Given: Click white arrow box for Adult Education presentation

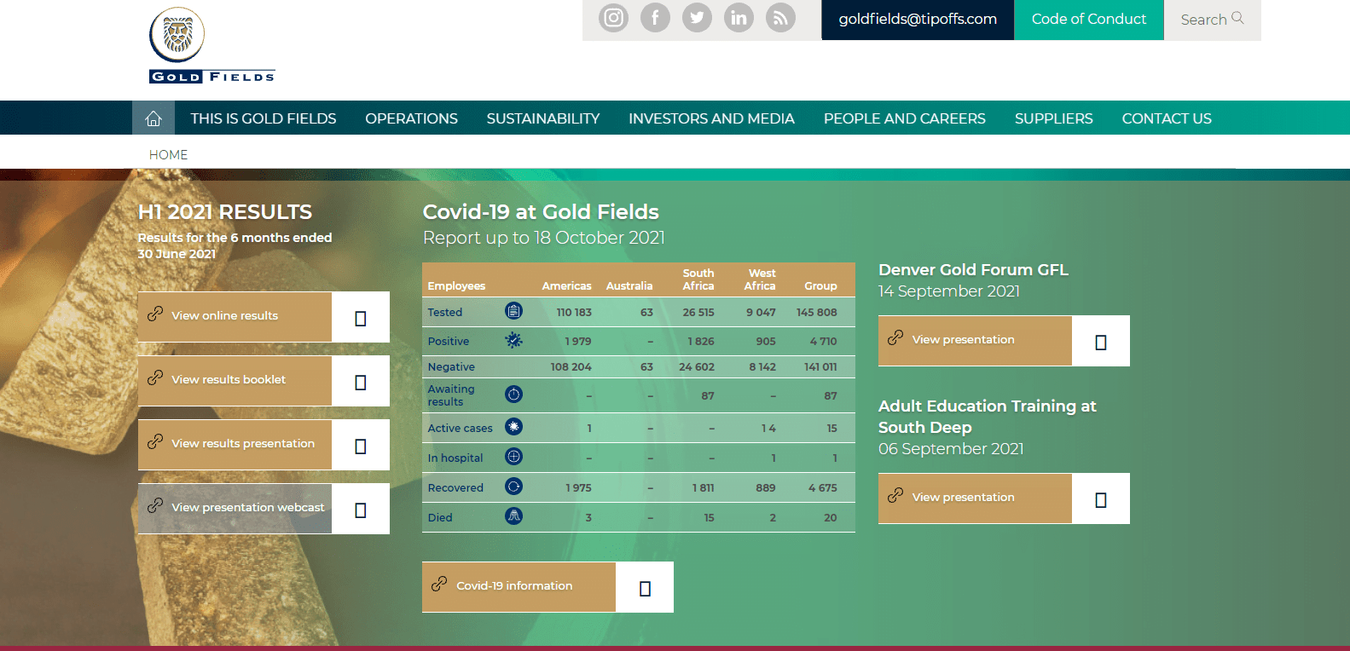Looking at the screenshot, I should click(x=1101, y=498).
